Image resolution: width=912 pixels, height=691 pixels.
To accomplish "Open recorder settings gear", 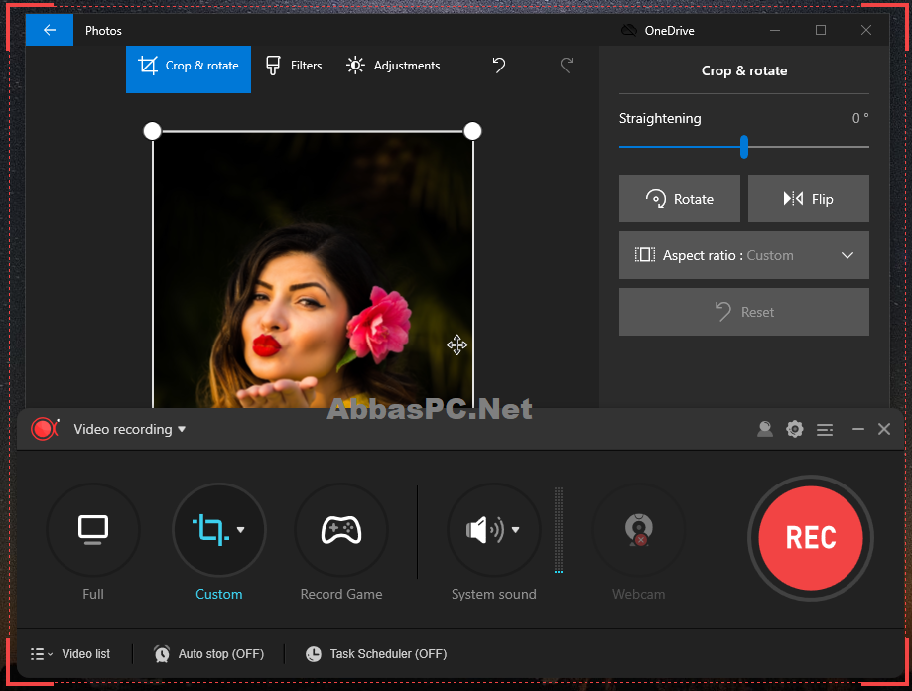I will (795, 429).
